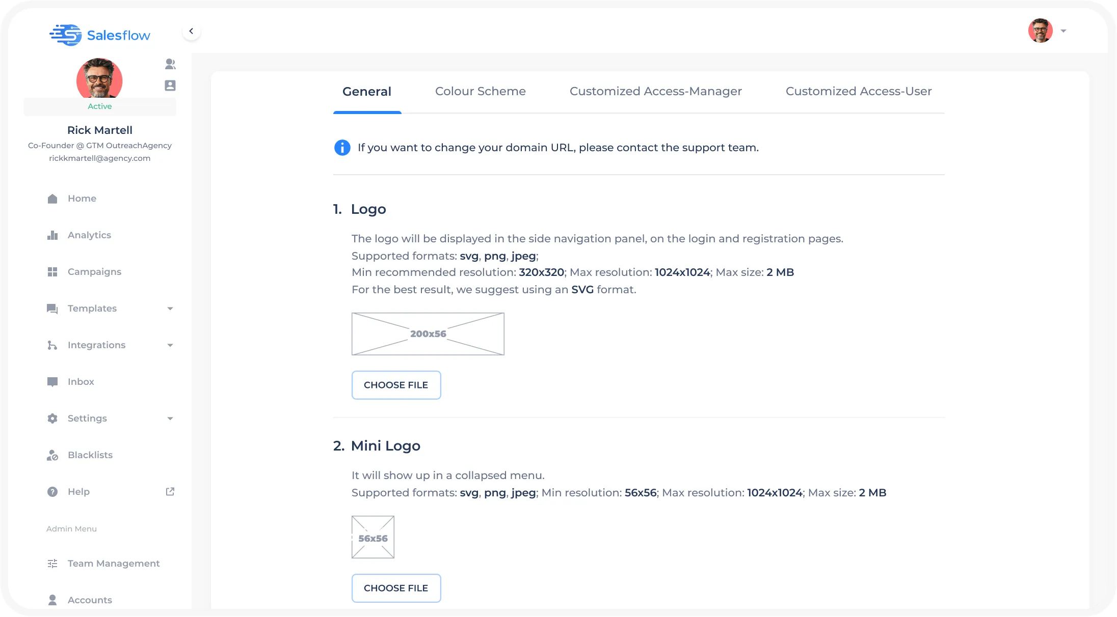This screenshot has height=617, width=1117.
Task: Click the 'suggest using an SVG format' line
Action: tap(494, 290)
